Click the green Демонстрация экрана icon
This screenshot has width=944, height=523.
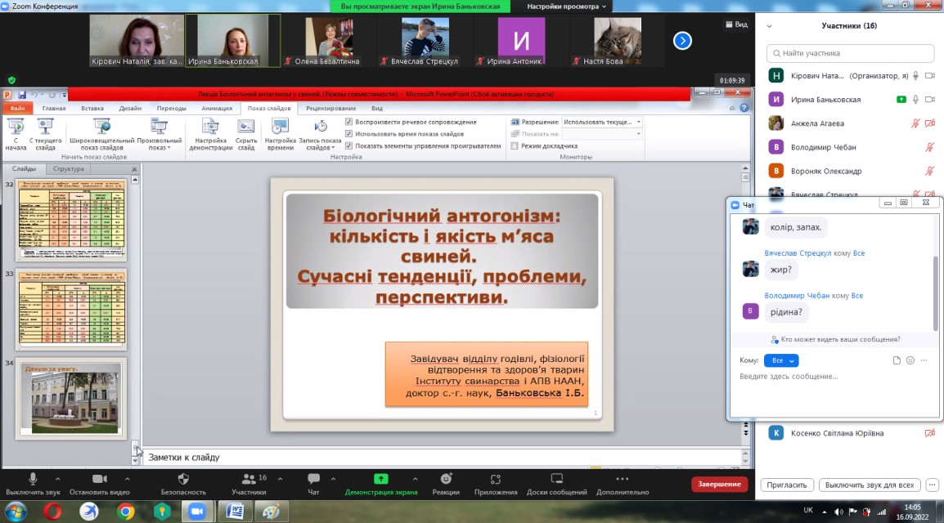click(x=380, y=479)
